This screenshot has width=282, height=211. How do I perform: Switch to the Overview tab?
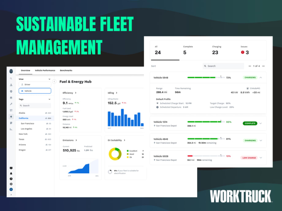pyautogui.click(x=25, y=70)
